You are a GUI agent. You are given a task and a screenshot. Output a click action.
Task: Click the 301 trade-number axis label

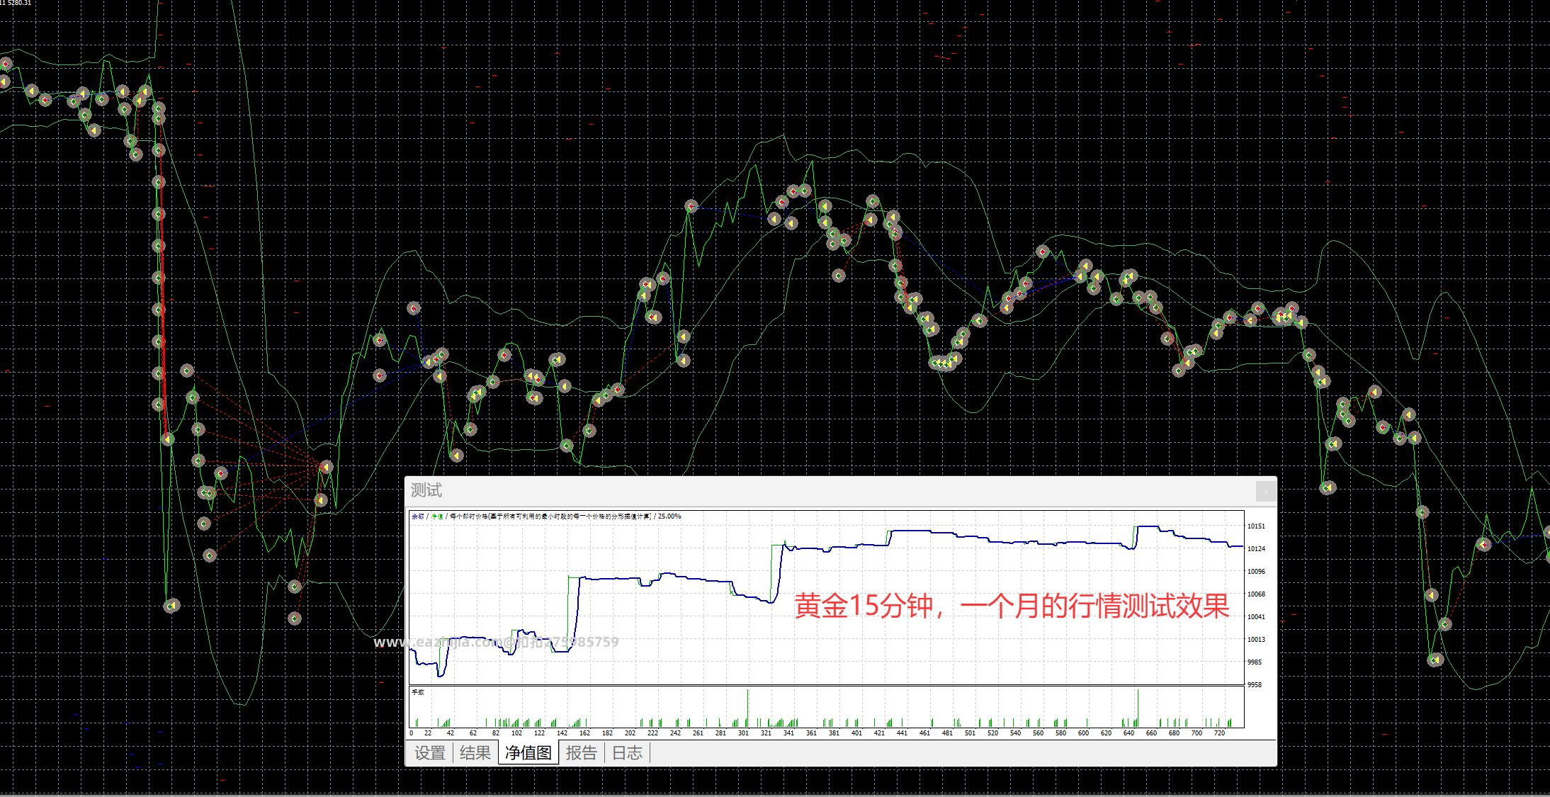tap(743, 733)
